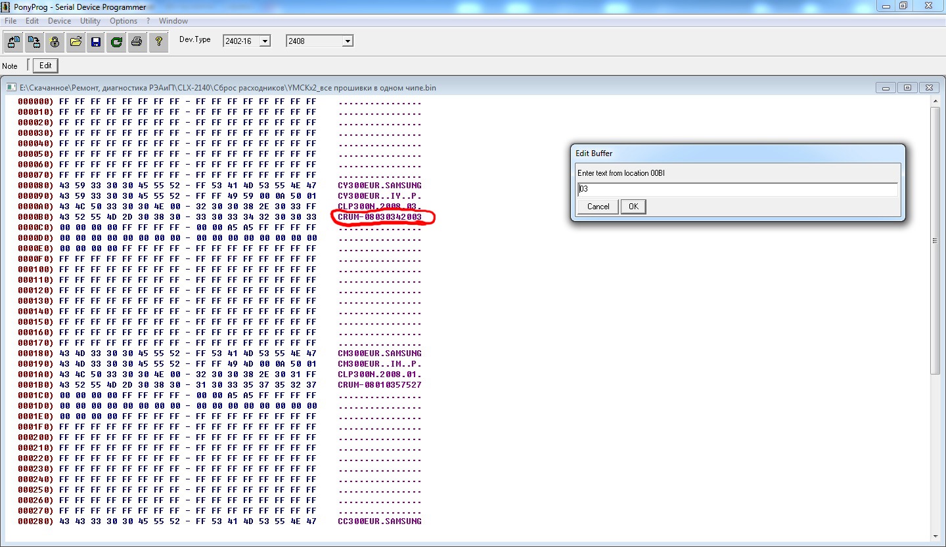Click the ASCII text CY300EUR..IY..P.

380,196
